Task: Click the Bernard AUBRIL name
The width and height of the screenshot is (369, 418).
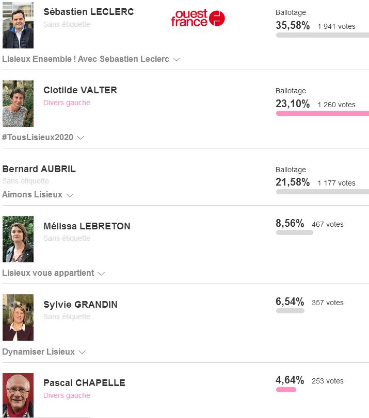Action: point(39,169)
